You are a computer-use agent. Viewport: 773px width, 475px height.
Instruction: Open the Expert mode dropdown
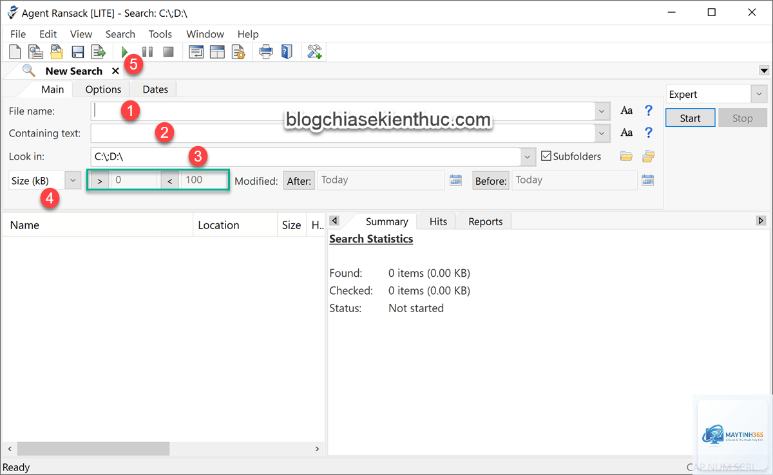click(x=758, y=94)
